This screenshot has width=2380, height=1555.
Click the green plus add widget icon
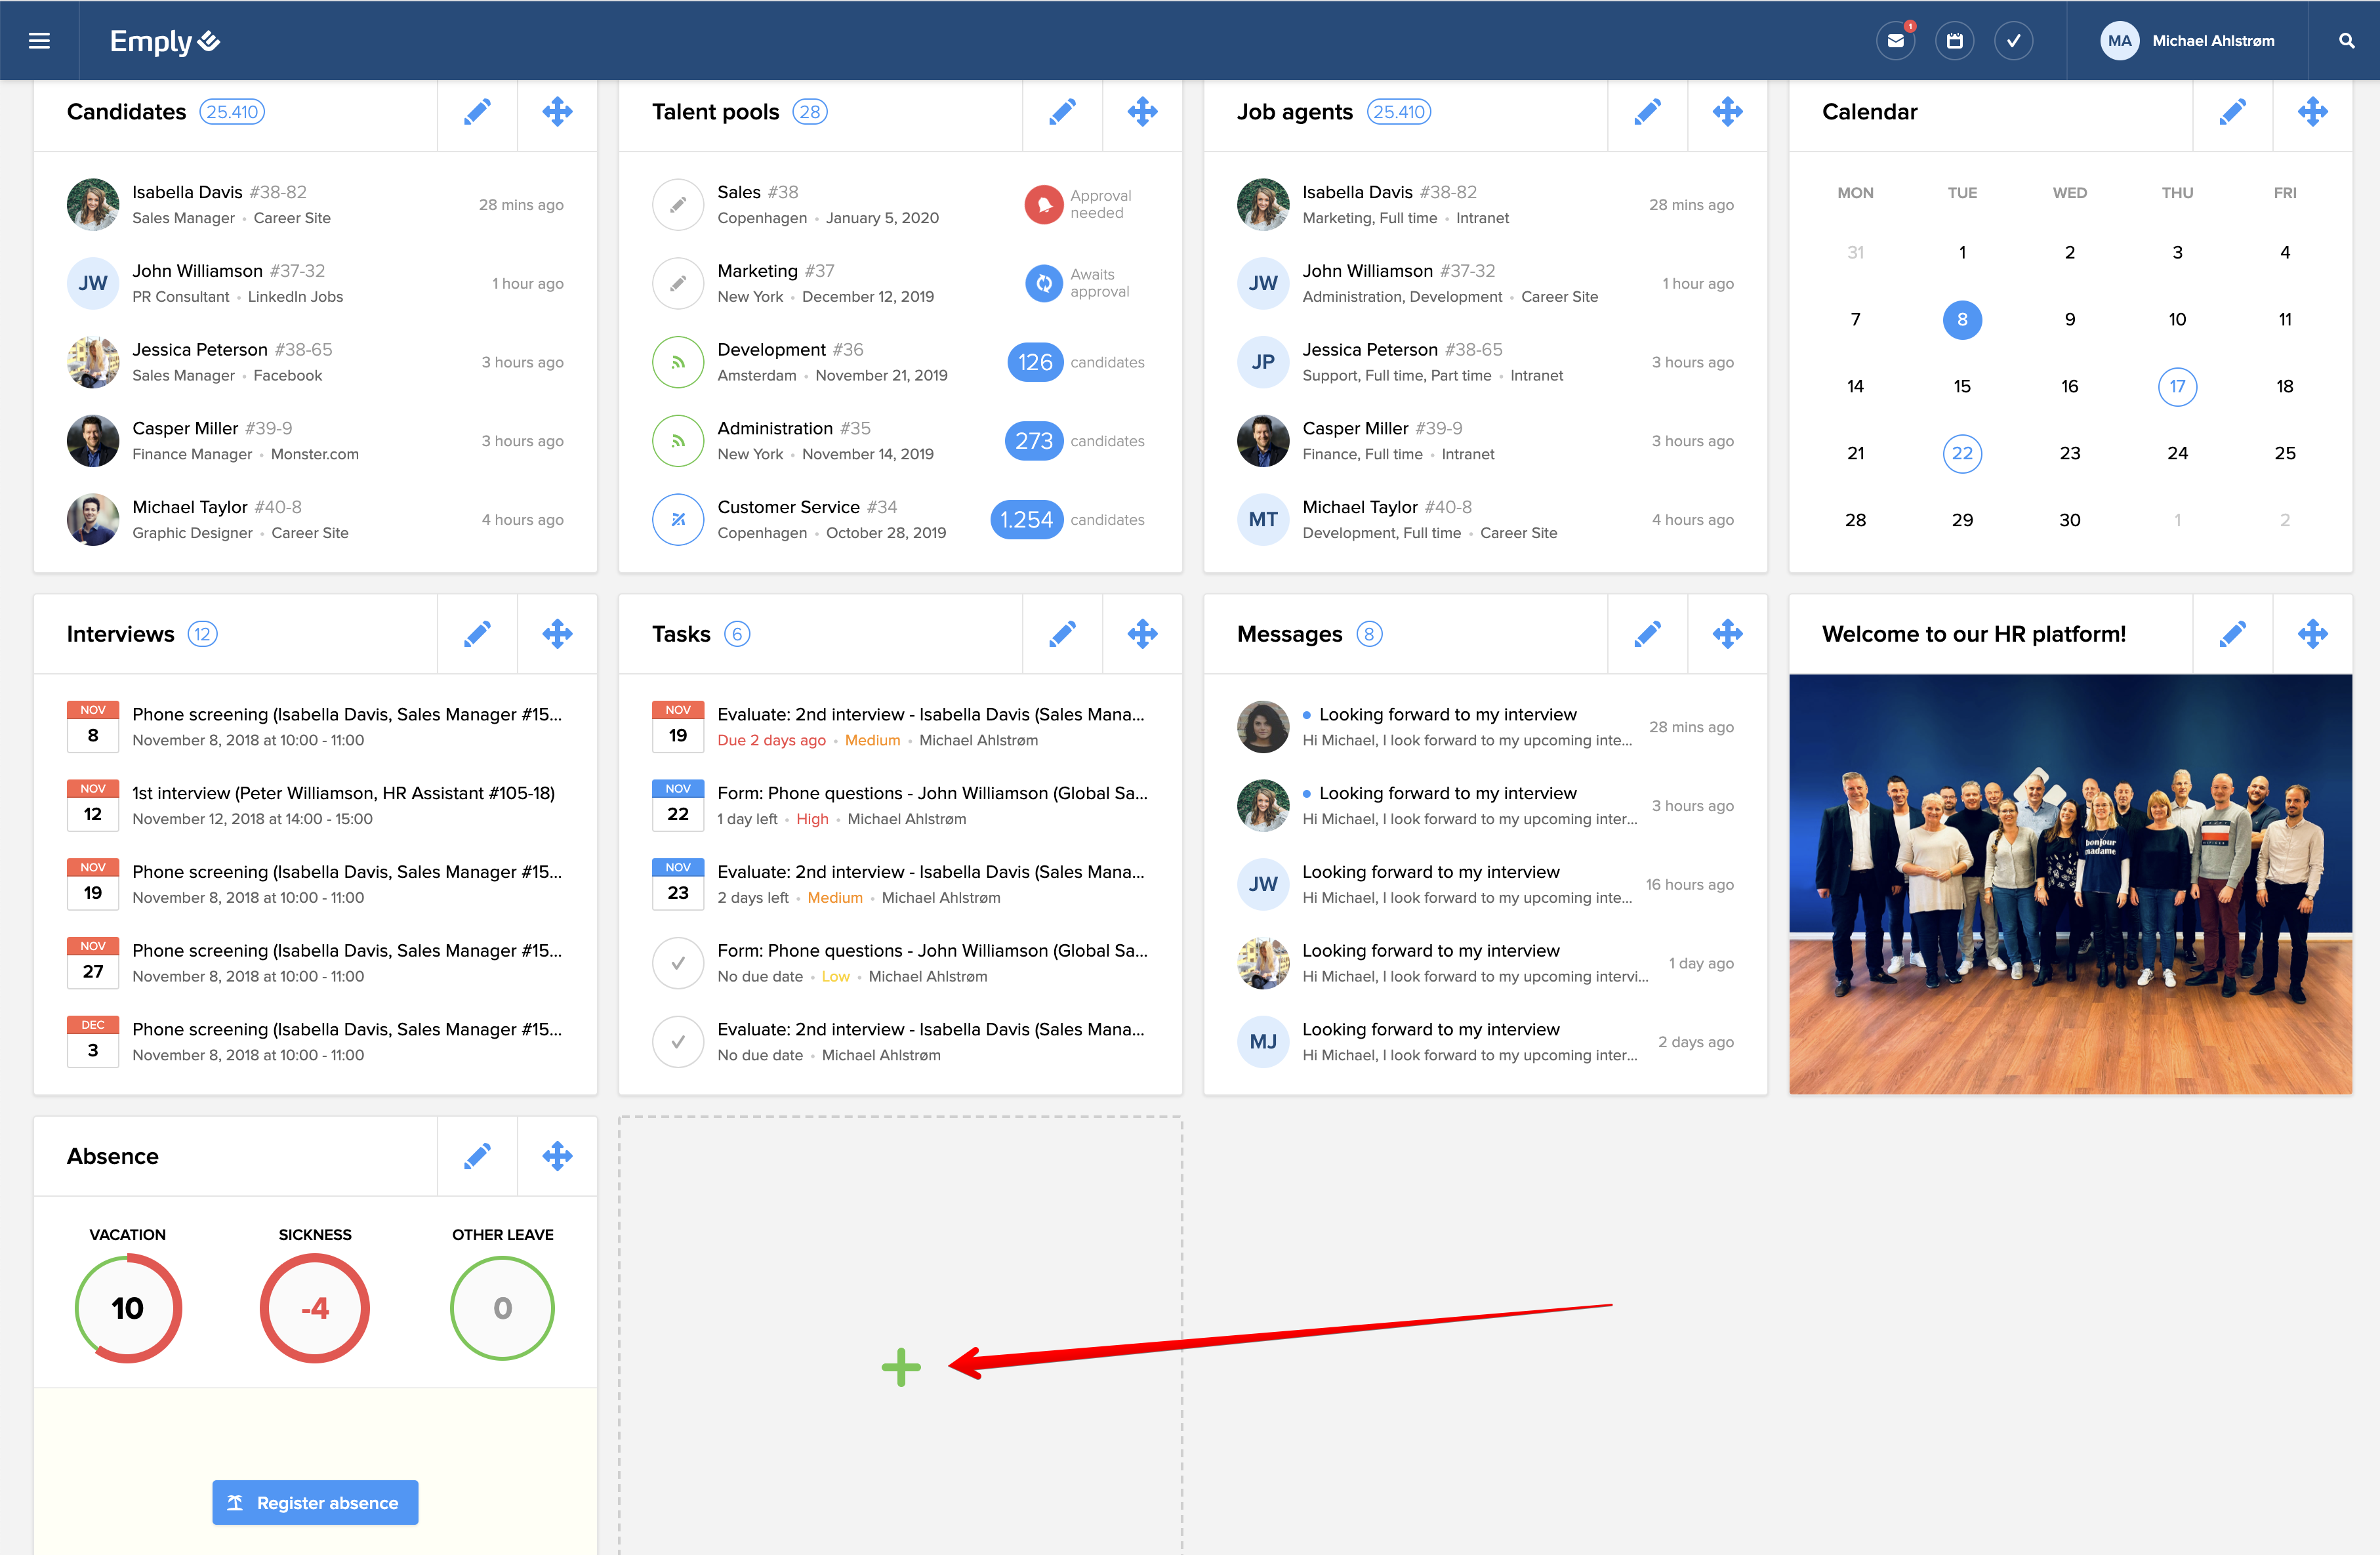click(901, 1367)
